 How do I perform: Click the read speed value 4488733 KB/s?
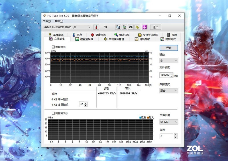click(x=107, y=93)
